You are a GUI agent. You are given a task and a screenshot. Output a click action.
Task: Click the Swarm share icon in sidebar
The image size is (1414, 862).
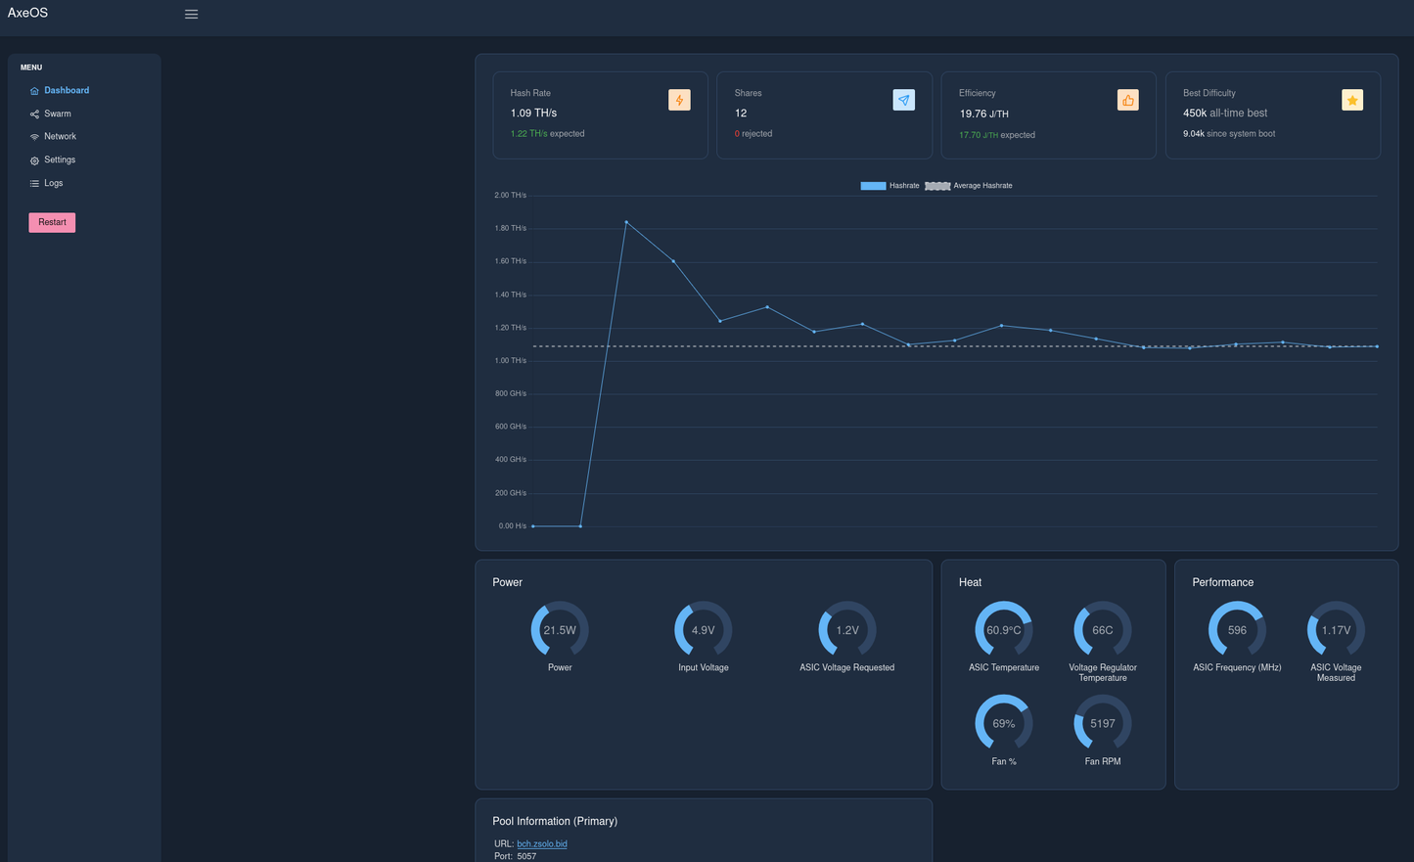point(34,114)
